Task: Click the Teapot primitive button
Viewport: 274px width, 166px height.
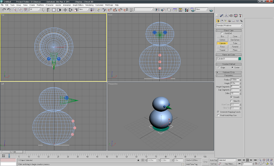Action: [222, 50]
